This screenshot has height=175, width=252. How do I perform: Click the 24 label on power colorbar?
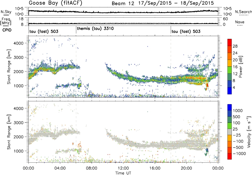(235, 53)
